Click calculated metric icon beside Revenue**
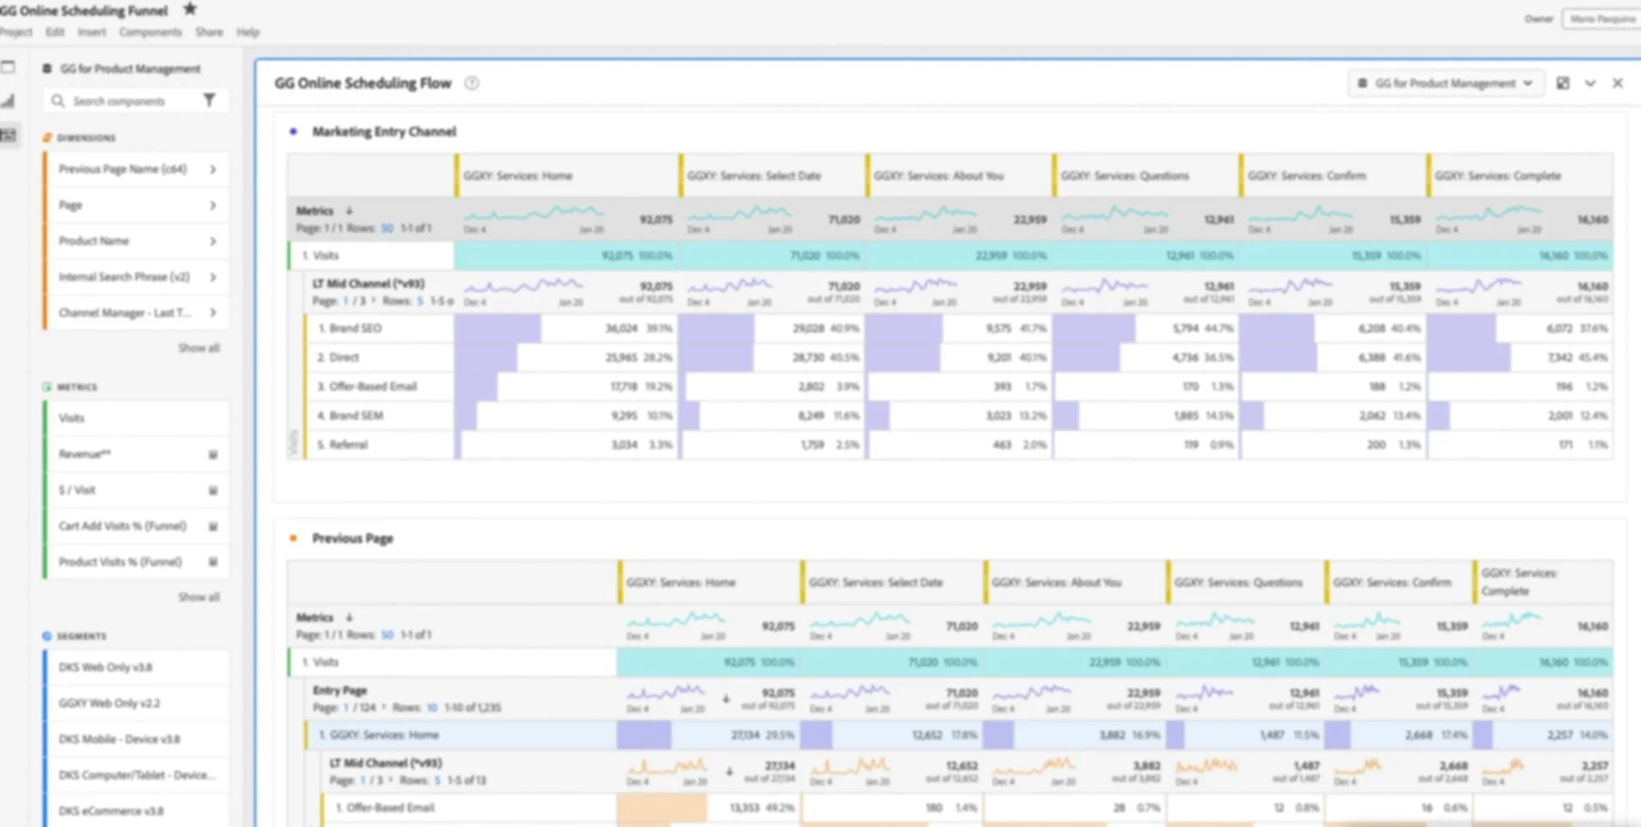Screen dimensions: 1641x827 click(x=213, y=455)
